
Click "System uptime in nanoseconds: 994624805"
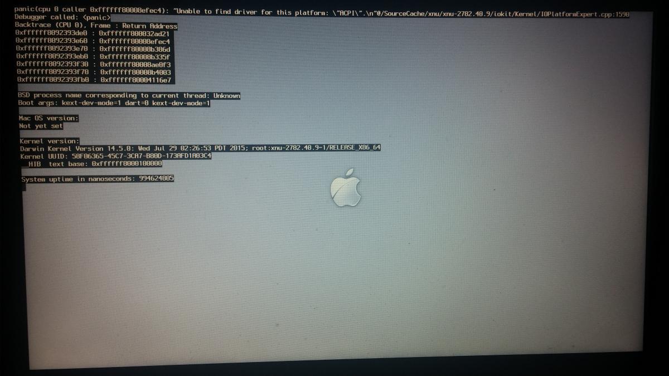(x=98, y=179)
